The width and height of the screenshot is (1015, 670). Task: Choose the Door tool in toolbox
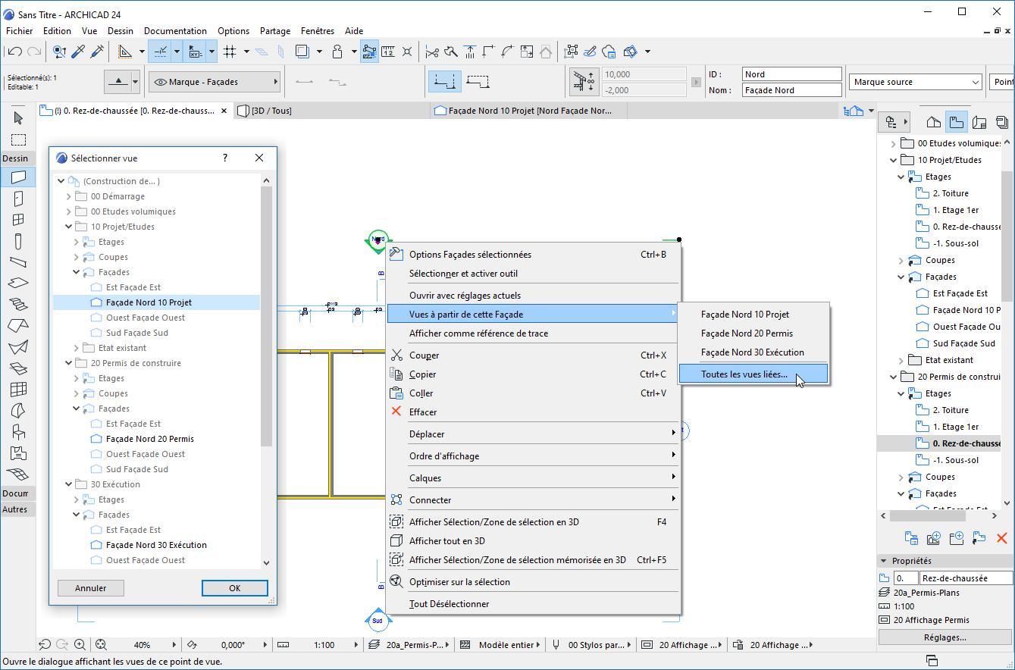18,199
